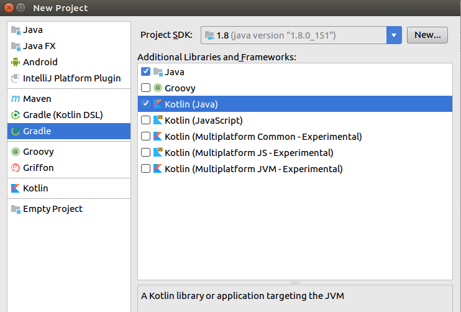This screenshot has width=461, height=312.
Task: Select Android project type
Action: 69,62
